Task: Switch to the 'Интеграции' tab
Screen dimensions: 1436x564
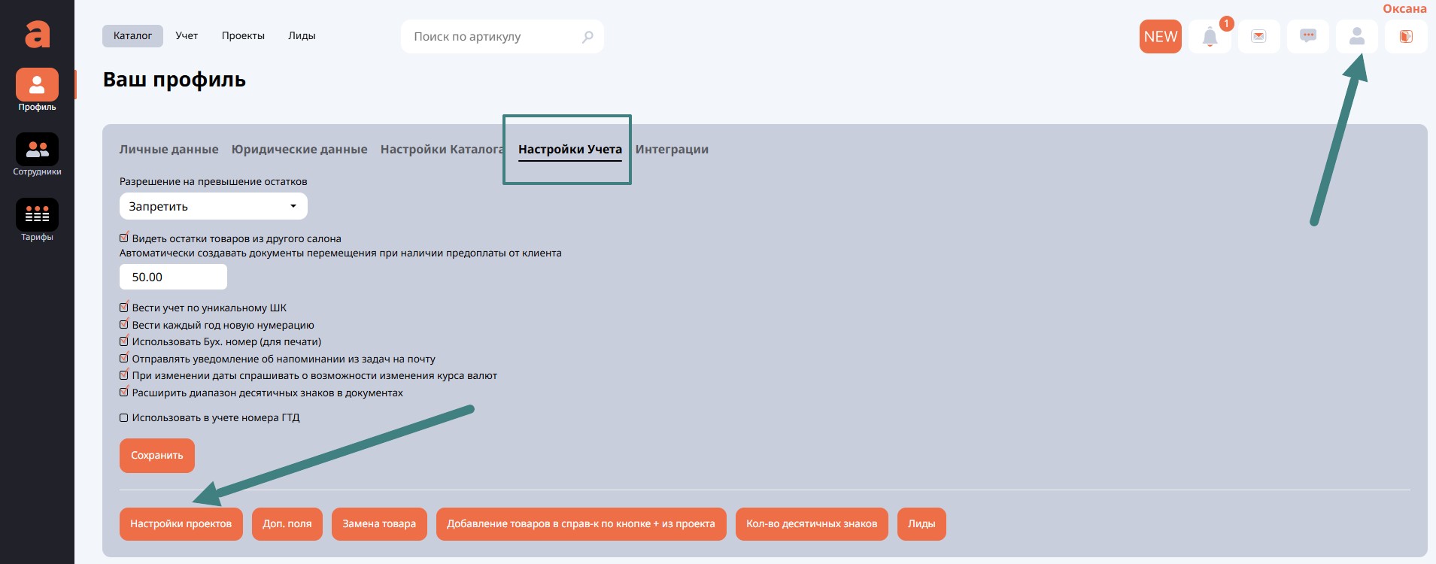Action: [x=672, y=150]
